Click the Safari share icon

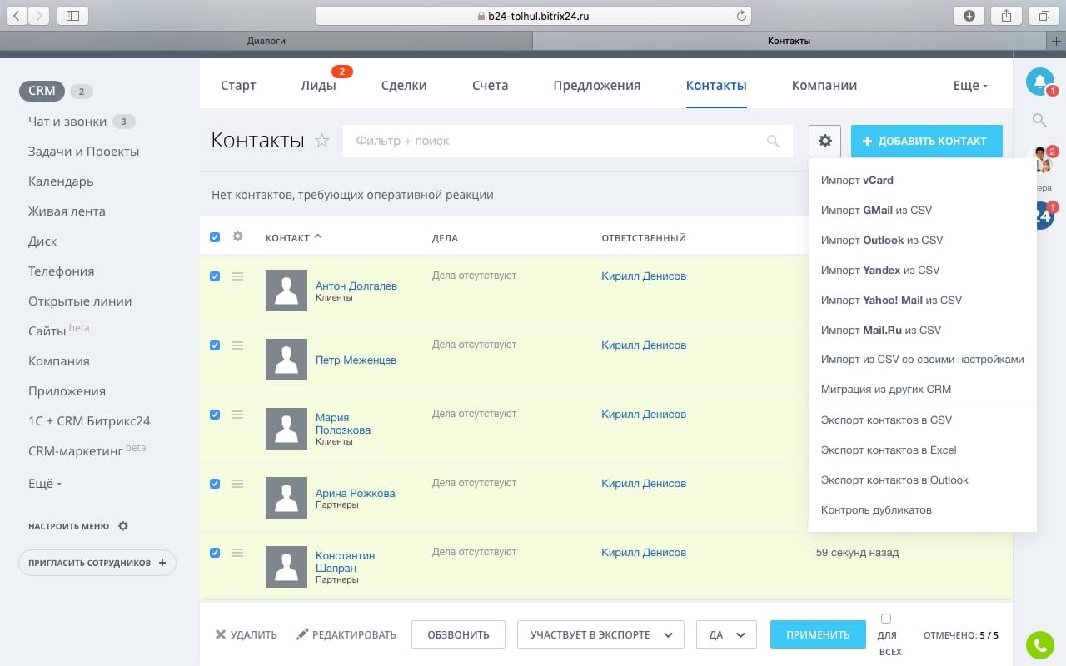coord(1007,15)
